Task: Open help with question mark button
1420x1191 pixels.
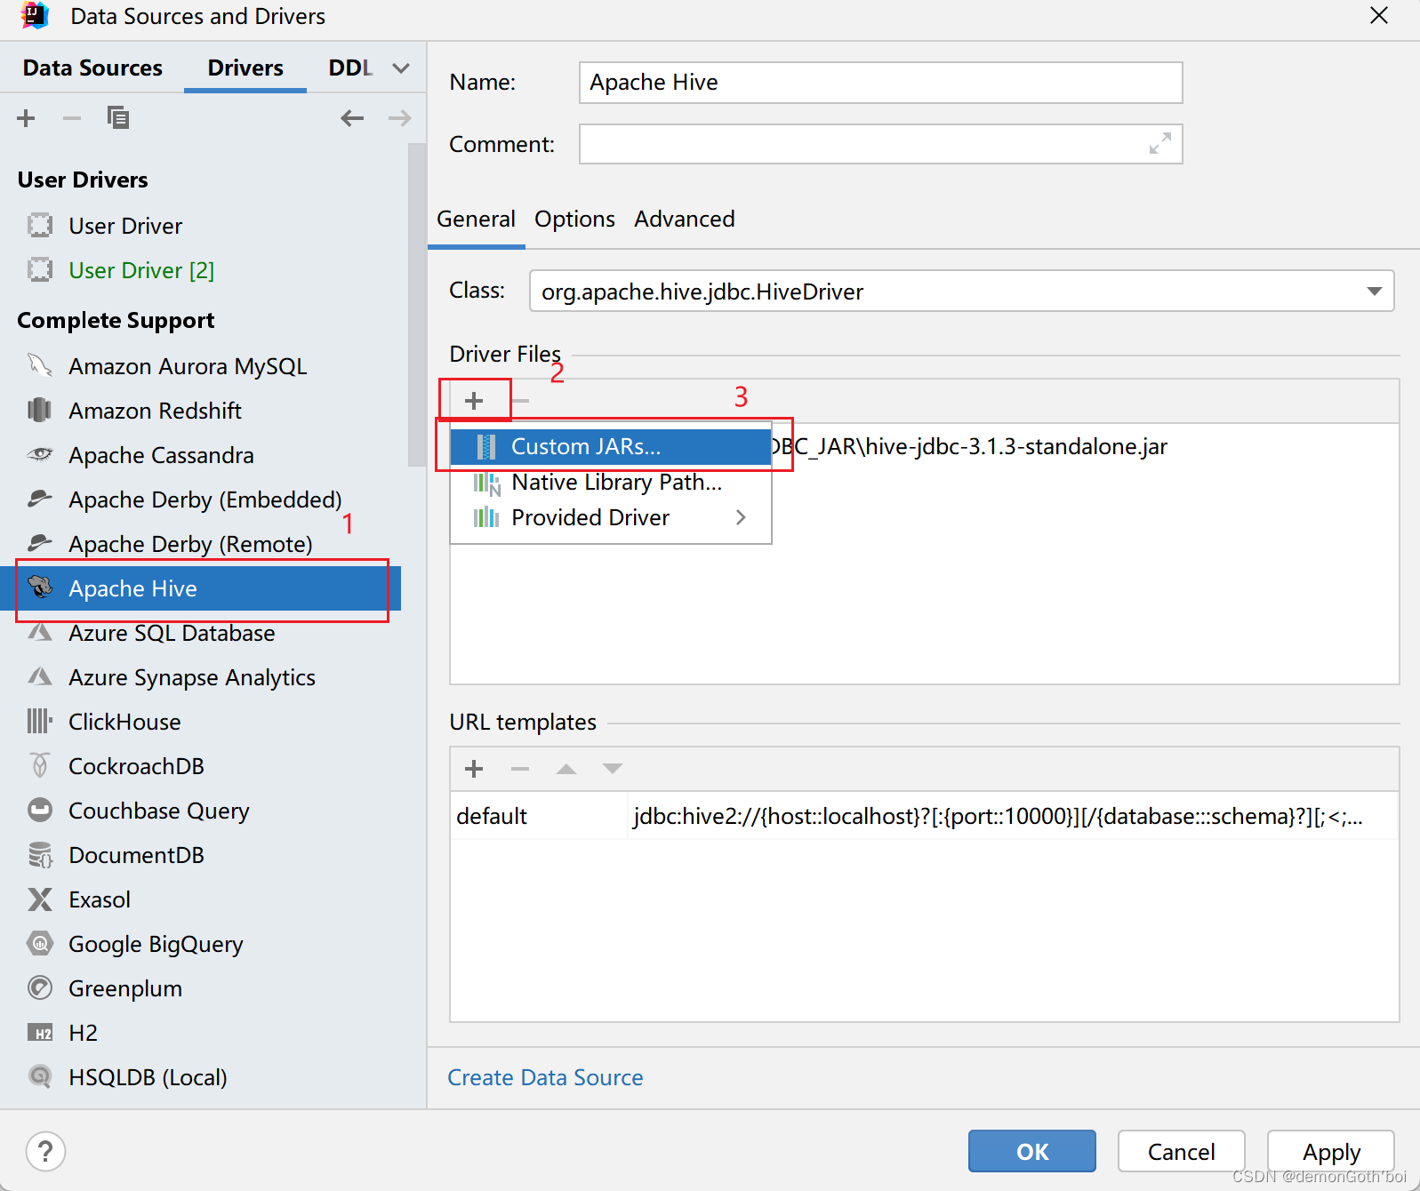Action: pyautogui.click(x=45, y=1152)
